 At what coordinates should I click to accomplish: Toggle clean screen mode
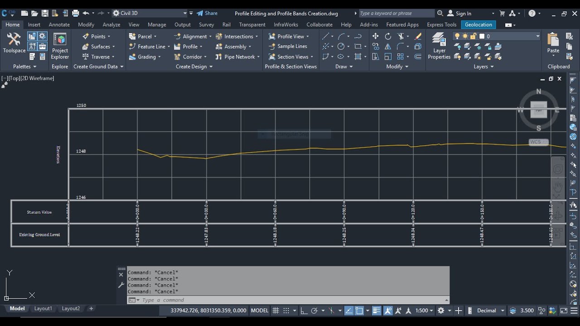pyautogui.click(x=564, y=311)
